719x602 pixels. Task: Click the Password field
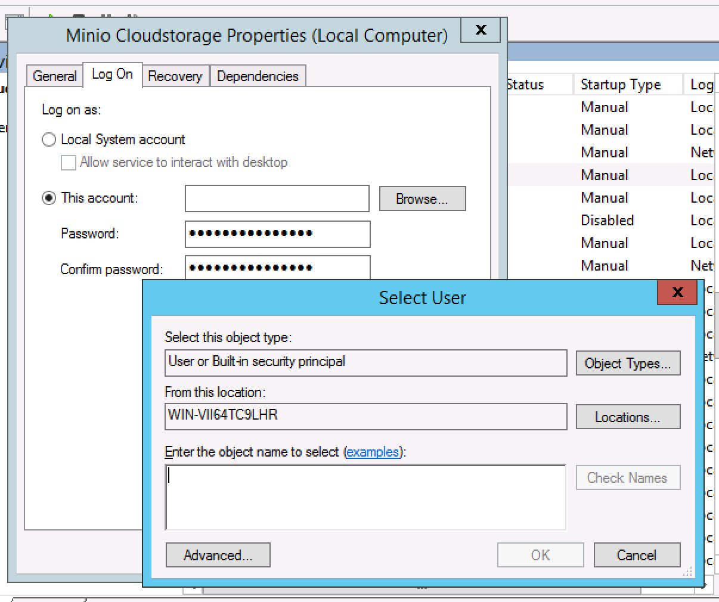pos(277,234)
